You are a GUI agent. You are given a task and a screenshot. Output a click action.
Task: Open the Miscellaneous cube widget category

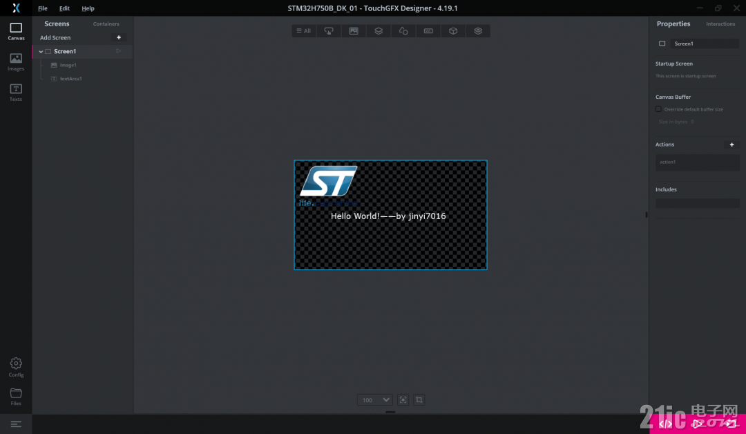point(453,31)
